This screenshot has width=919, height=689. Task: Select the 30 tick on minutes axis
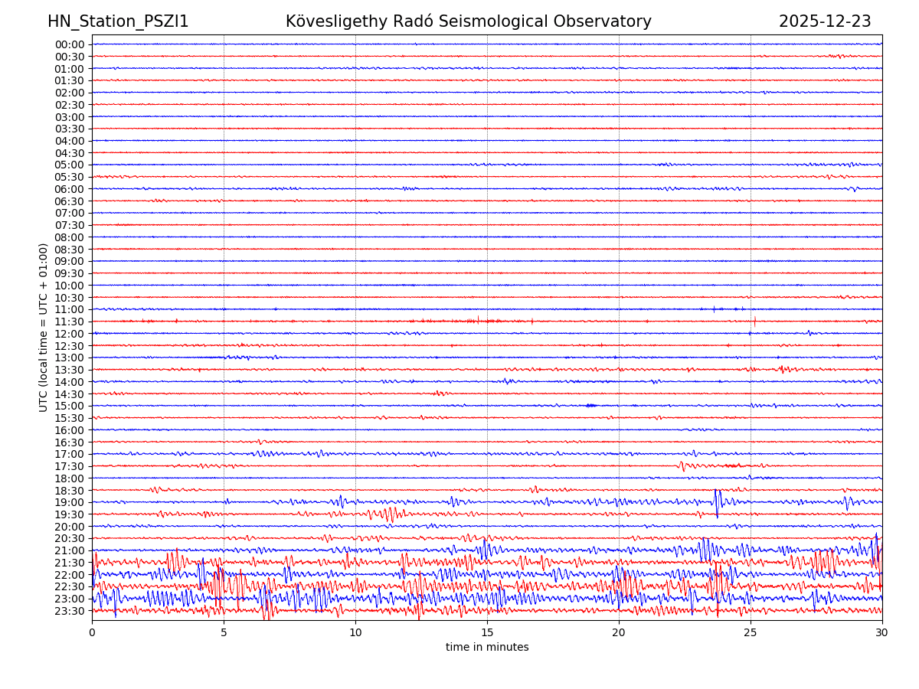[x=882, y=633]
